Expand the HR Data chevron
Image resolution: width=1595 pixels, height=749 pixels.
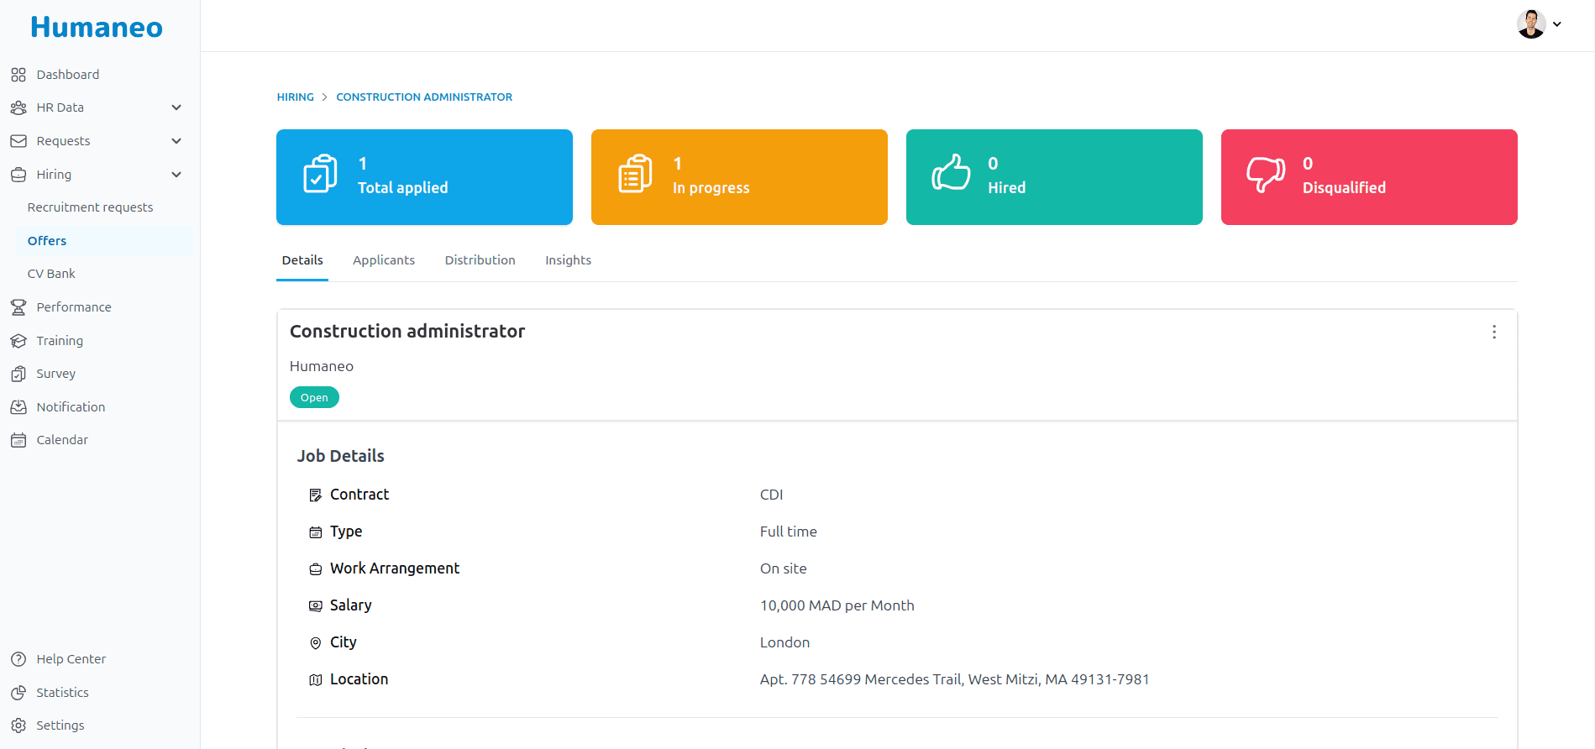click(176, 107)
